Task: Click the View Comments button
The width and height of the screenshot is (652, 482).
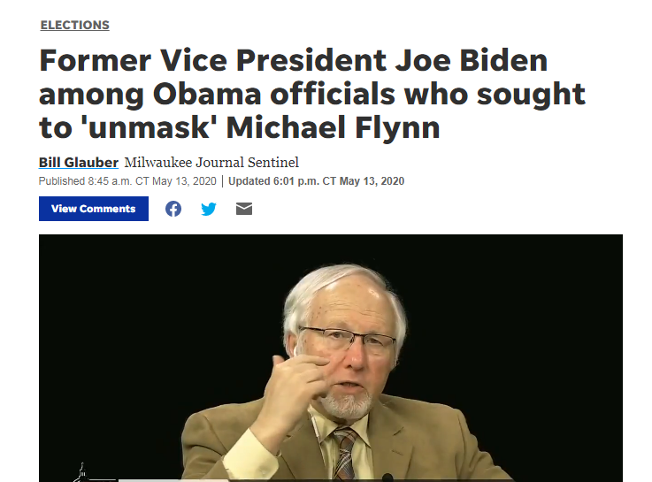Action: pyautogui.click(x=94, y=209)
